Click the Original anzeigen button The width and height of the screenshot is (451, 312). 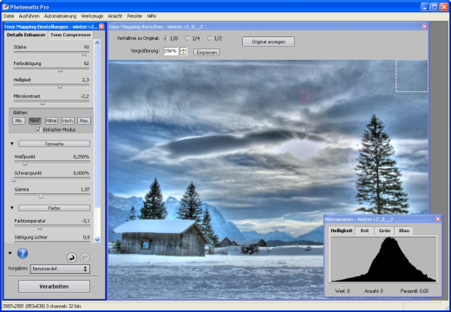[x=268, y=42]
